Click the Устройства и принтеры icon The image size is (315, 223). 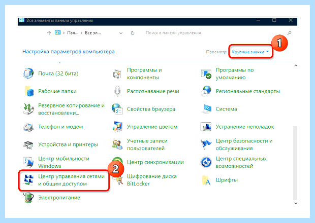pos(28,144)
